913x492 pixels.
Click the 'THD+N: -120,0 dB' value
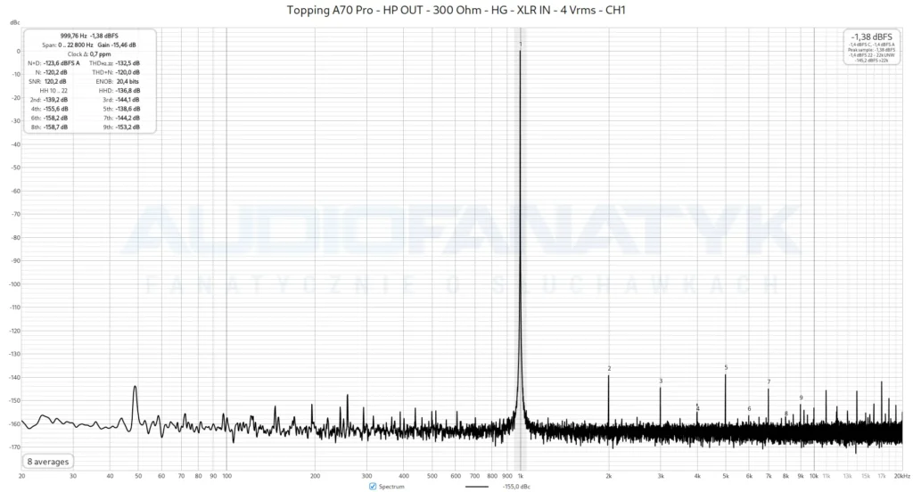(x=116, y=73)
